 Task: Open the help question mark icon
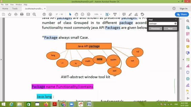[174, 9]
